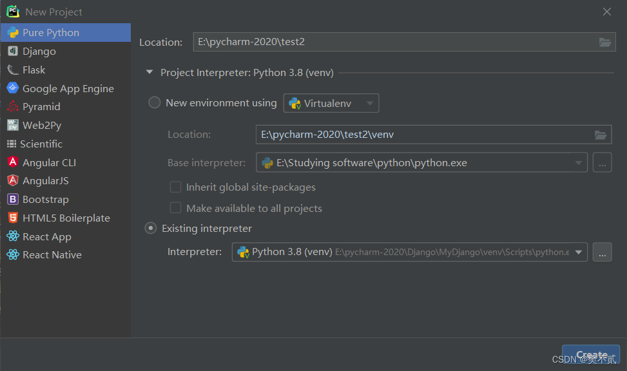627x371 pixels.
Task: Click the Base interpreter browse button
Action: pyautogui.click(x=602, y=162)
